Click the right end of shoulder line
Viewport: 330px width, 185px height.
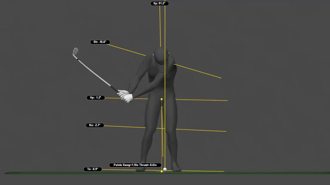pos(220,78)
